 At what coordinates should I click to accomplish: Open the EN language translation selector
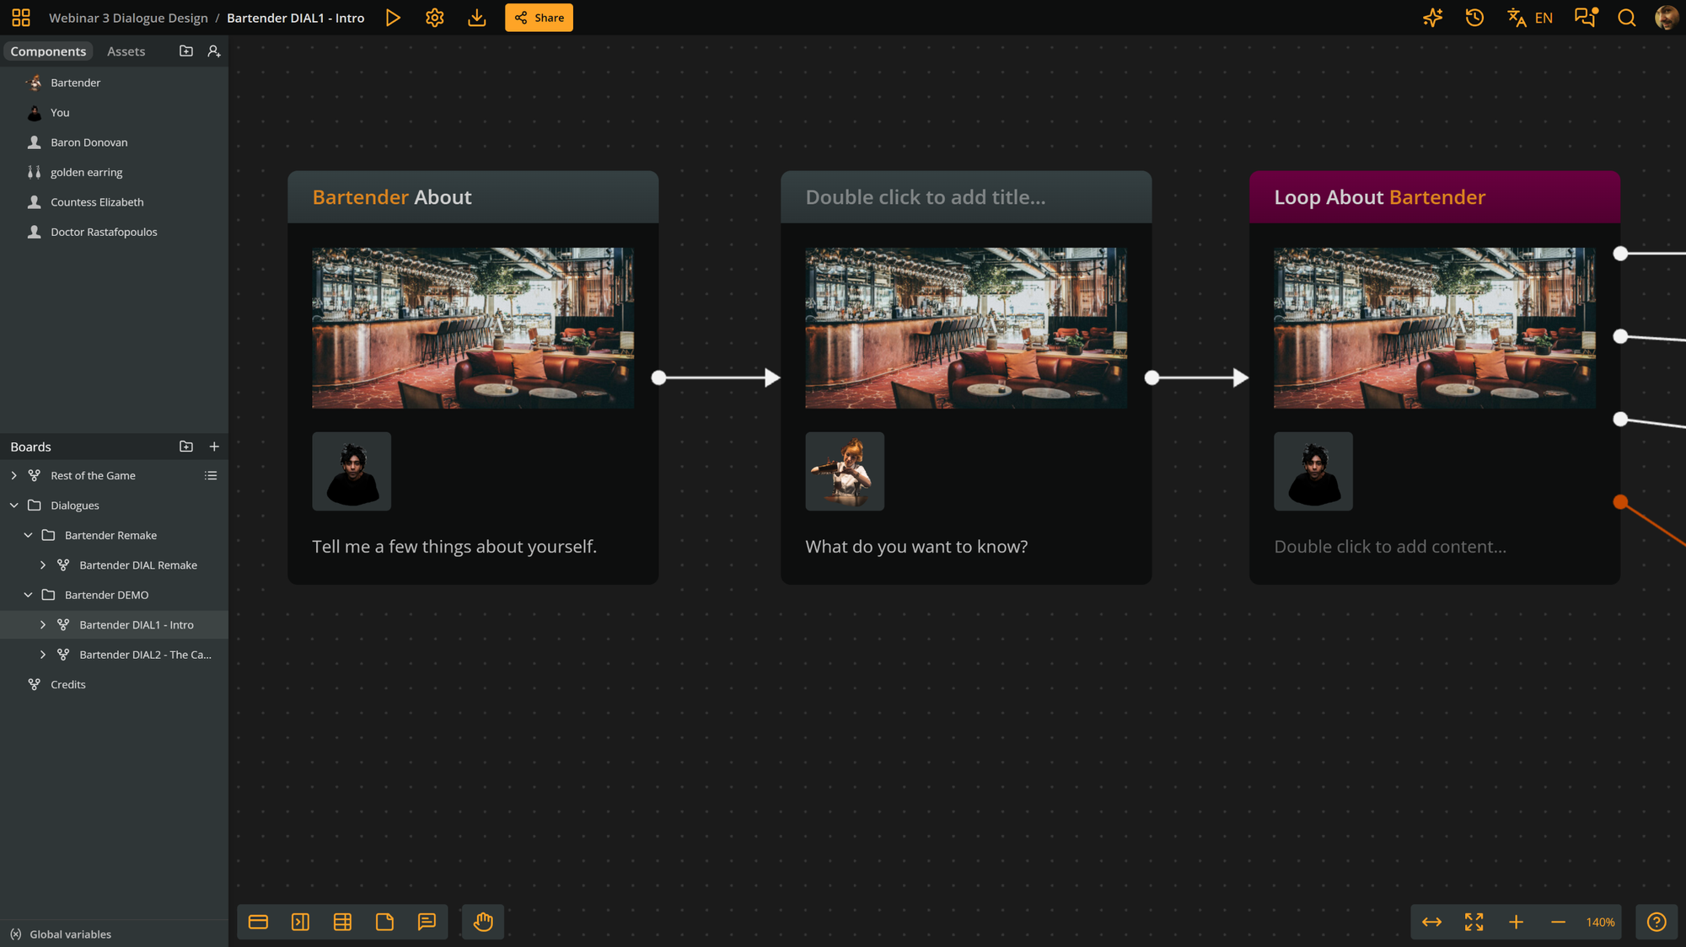1530,18
